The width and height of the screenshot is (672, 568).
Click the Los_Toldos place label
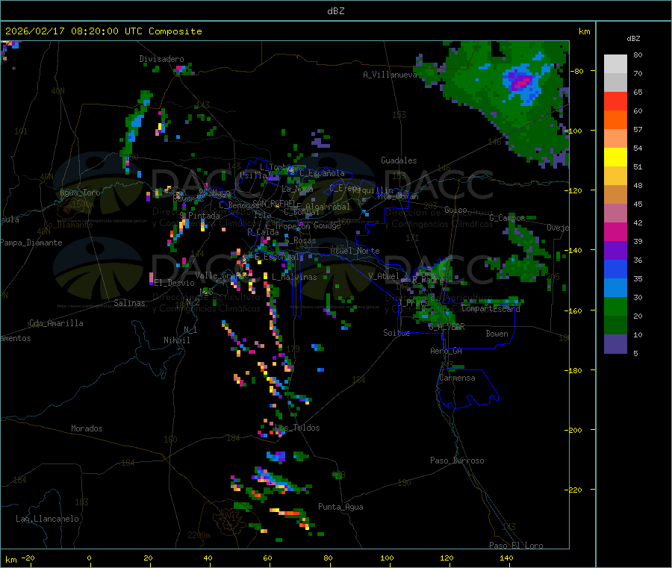tap(297, 428)
